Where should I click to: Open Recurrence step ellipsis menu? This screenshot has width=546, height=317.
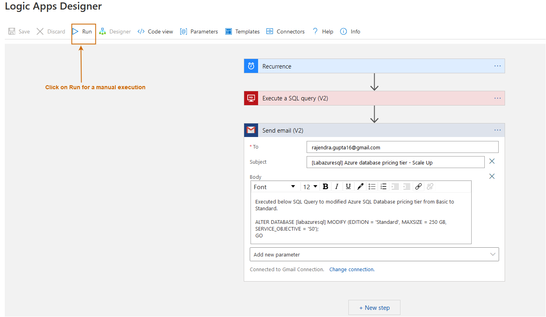(x=497, y=66)
